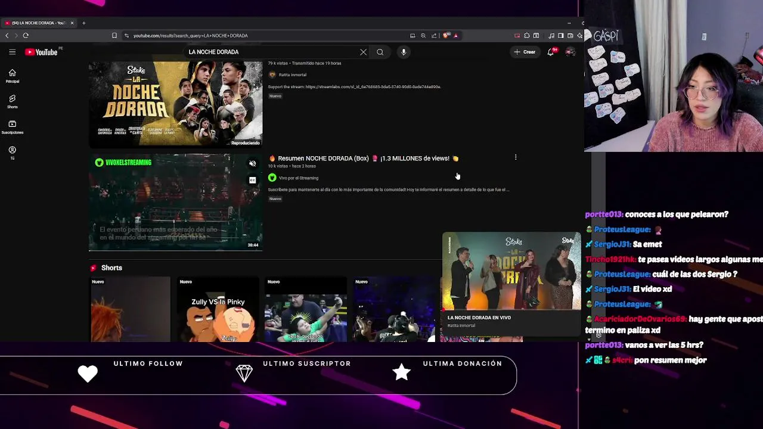Open the Crear button

(525, 52)
